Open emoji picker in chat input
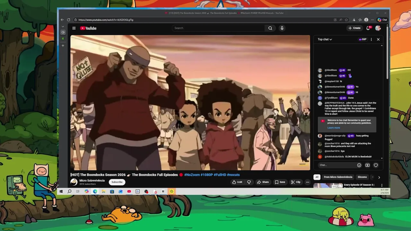This screenshot has height=231, width=411. tap(359, 165)
